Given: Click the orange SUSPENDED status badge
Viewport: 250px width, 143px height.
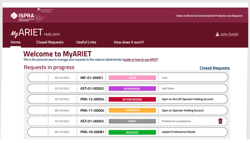Looking at the screenshot, I should [x=132, y=110].
